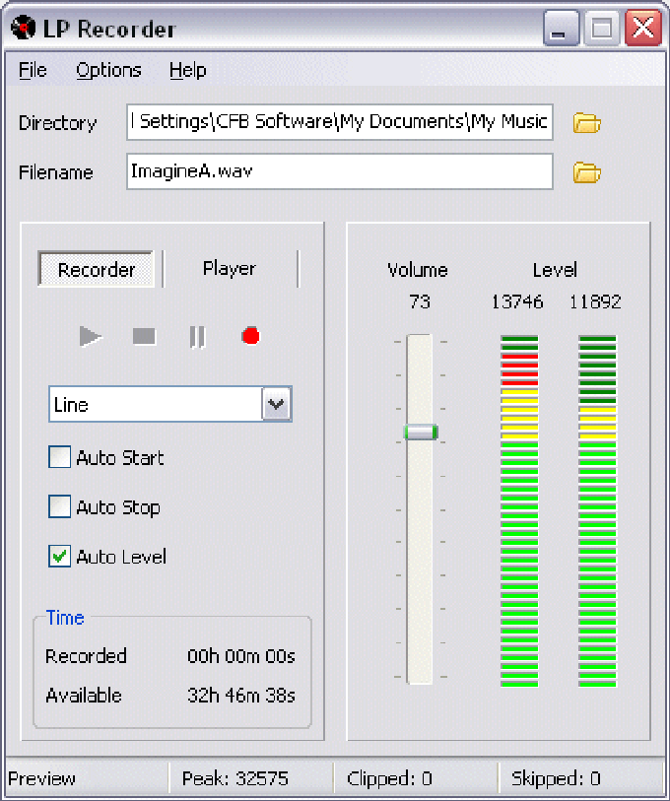Open the Line input source dropdown
The height and width of the screenshot is (801, 670).
pos(277,404)
